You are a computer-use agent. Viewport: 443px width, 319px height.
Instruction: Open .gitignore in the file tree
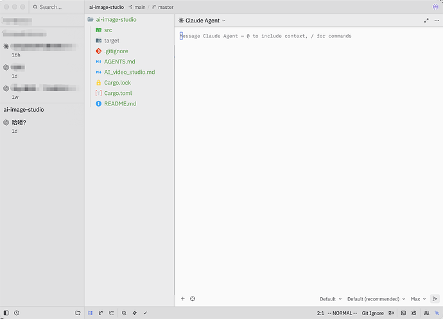click(x=116, y=51)
